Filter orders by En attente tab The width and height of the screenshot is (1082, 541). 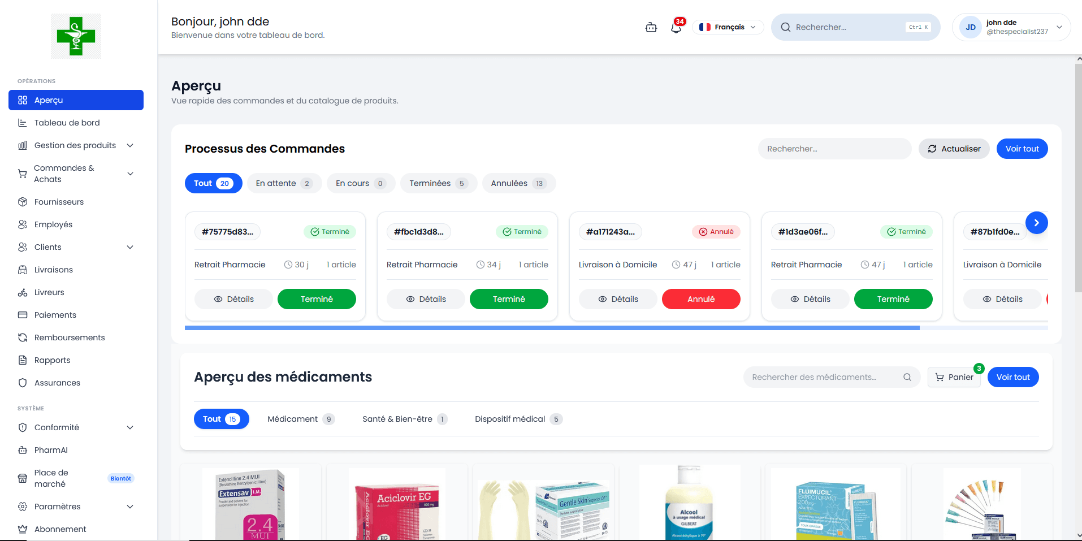click(x=284, y=183)
